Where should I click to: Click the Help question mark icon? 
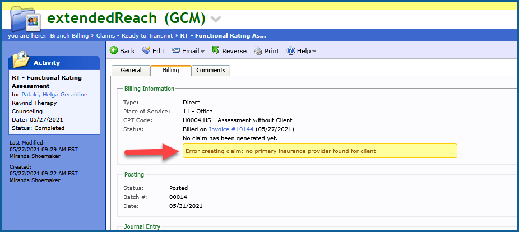pos(291,50)
